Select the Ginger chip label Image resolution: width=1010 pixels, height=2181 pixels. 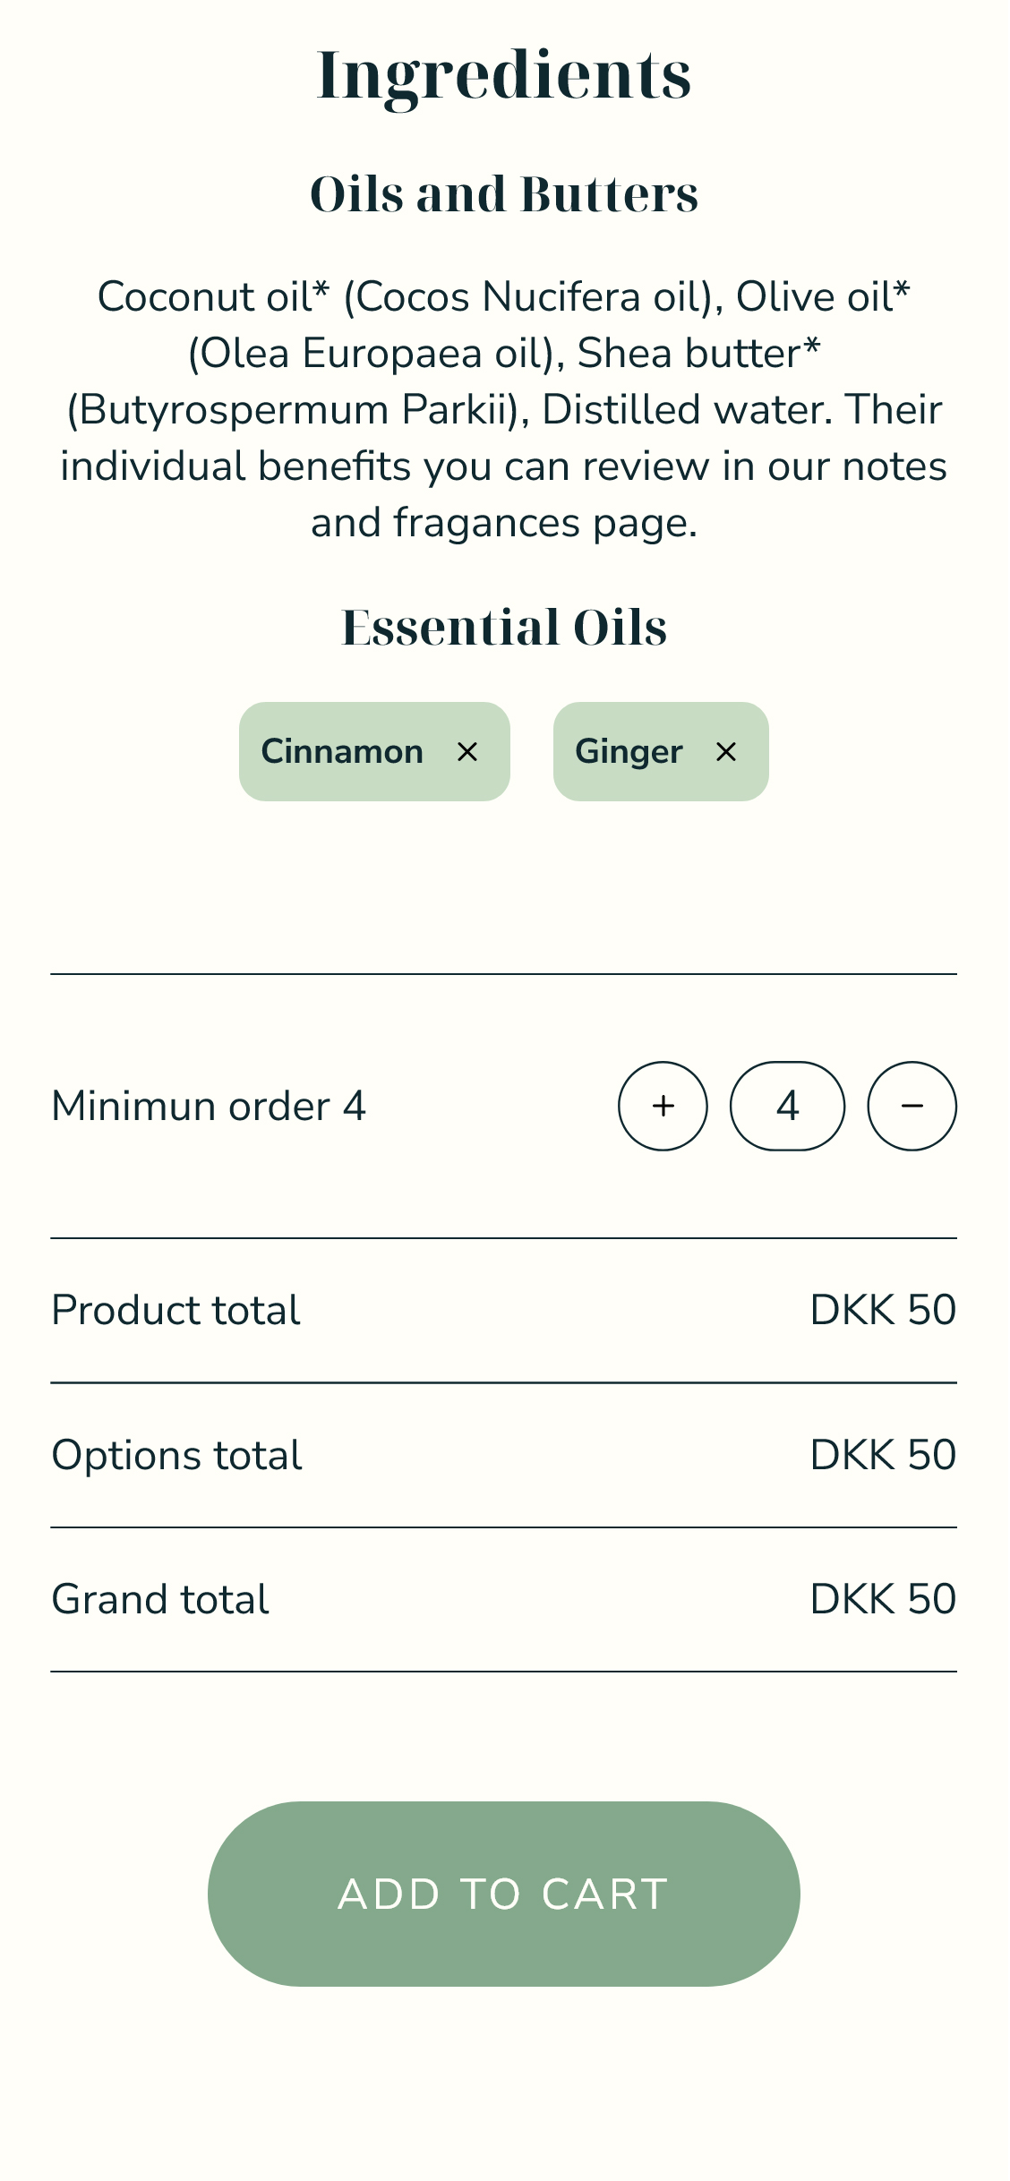(629, 752)
